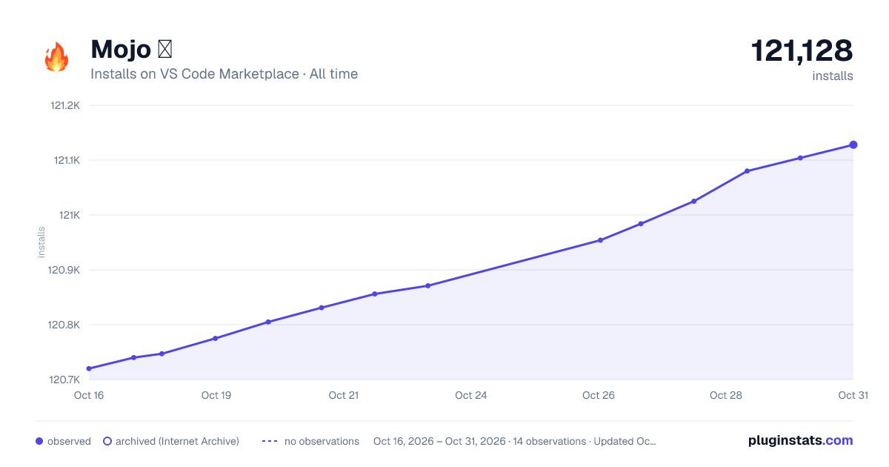Click the Oct 21 x-axis label
The height and width of the screenshot is (467, 889).
[344, 395]
